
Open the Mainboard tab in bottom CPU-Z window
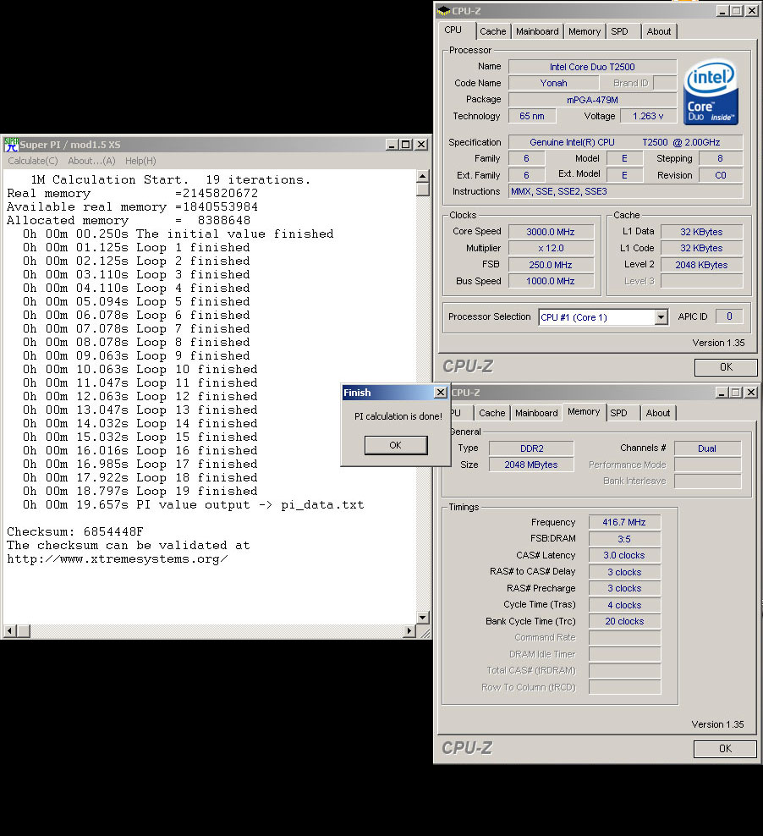[536, 413]
